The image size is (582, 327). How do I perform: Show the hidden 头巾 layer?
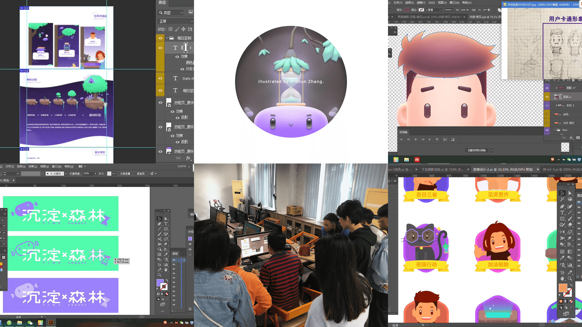(x=547, y=114)
